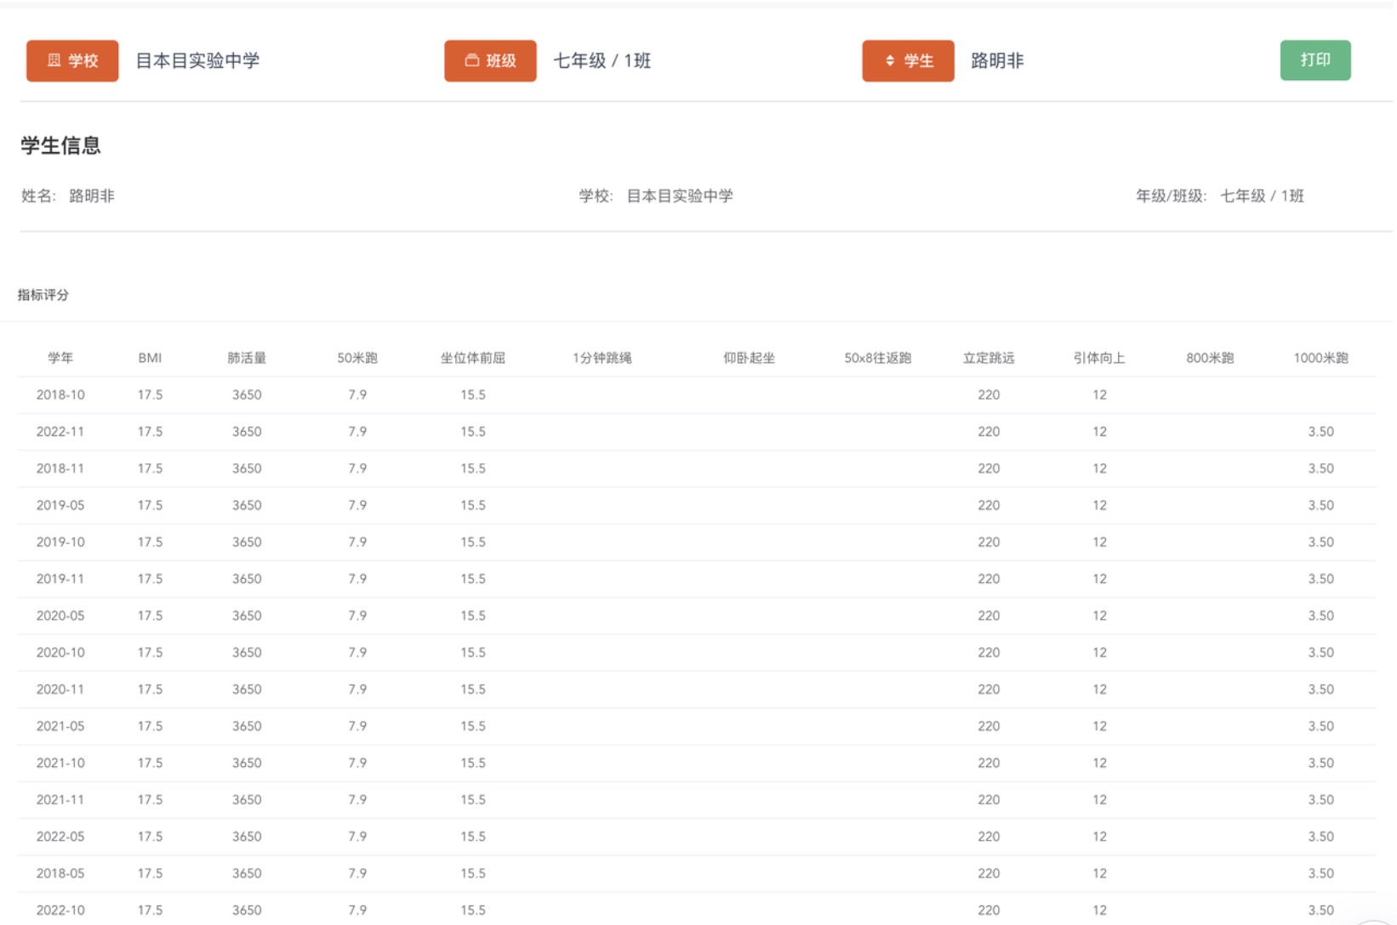Click the green 打印 print button
The height and width of the screenshot is (925, 1397).
(x=1315, y=60)
